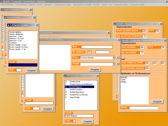
Task: Close the Catégories bovines window
Action: point(37,25)
